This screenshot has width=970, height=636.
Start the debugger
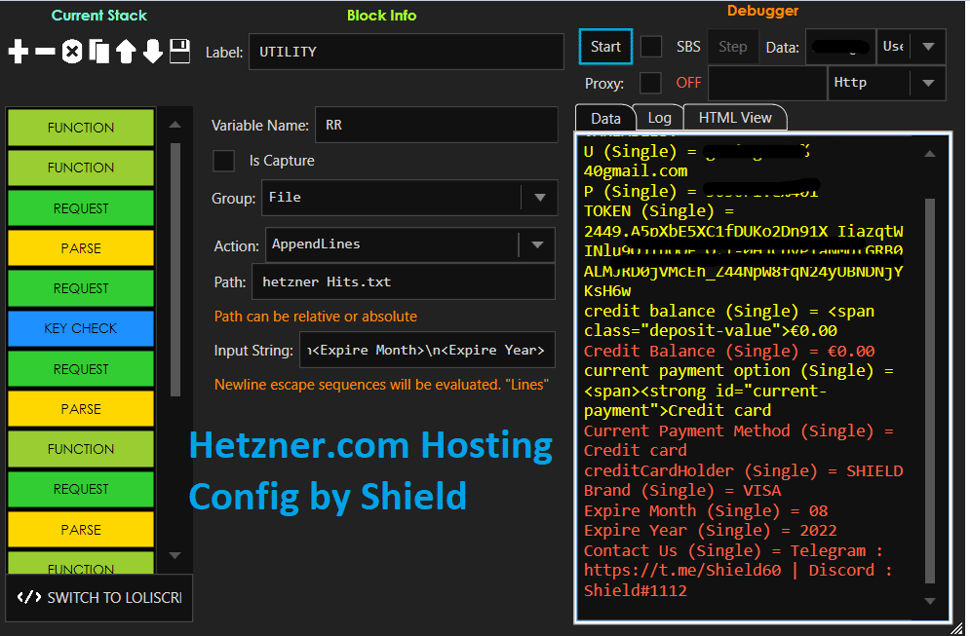pos(605,47)
